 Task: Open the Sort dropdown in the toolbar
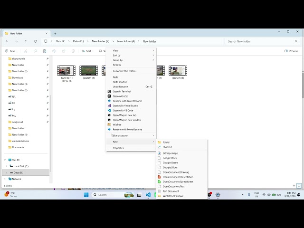point(87,51)
